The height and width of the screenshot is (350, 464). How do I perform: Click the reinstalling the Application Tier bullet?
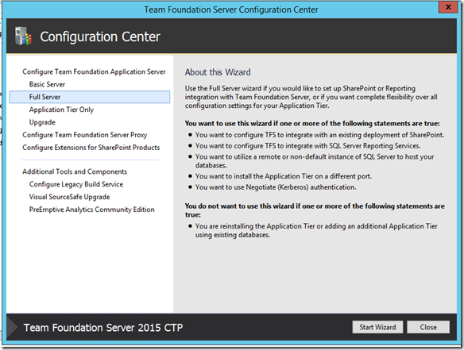point(316,230)
